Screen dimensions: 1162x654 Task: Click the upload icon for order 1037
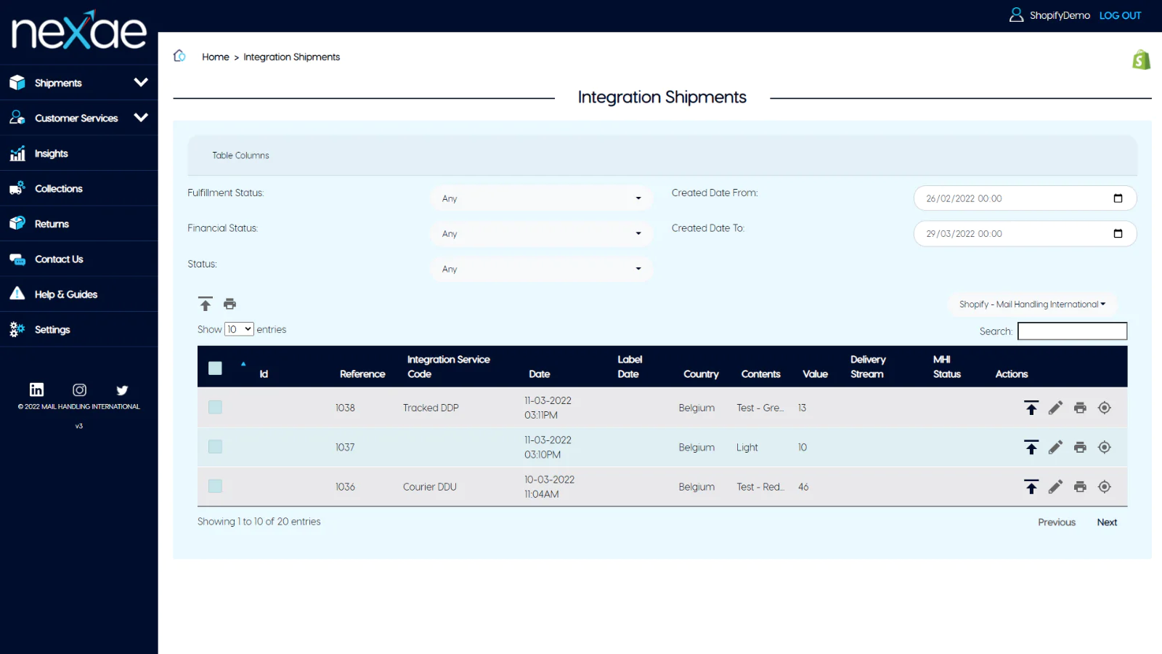point(1031,447)
